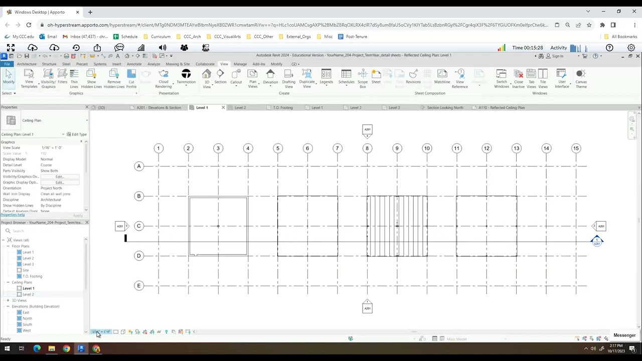
Task: Select the Scope Box tool
Action: (x=363, y=78)
